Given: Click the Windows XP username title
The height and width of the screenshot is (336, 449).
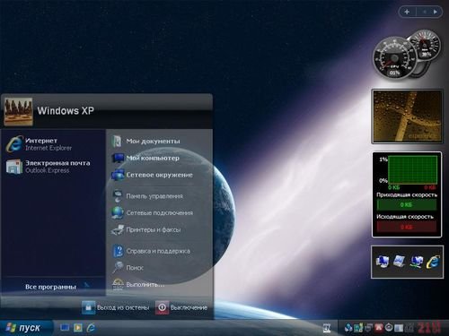Looking at the screenshot, I should [66, 111].
